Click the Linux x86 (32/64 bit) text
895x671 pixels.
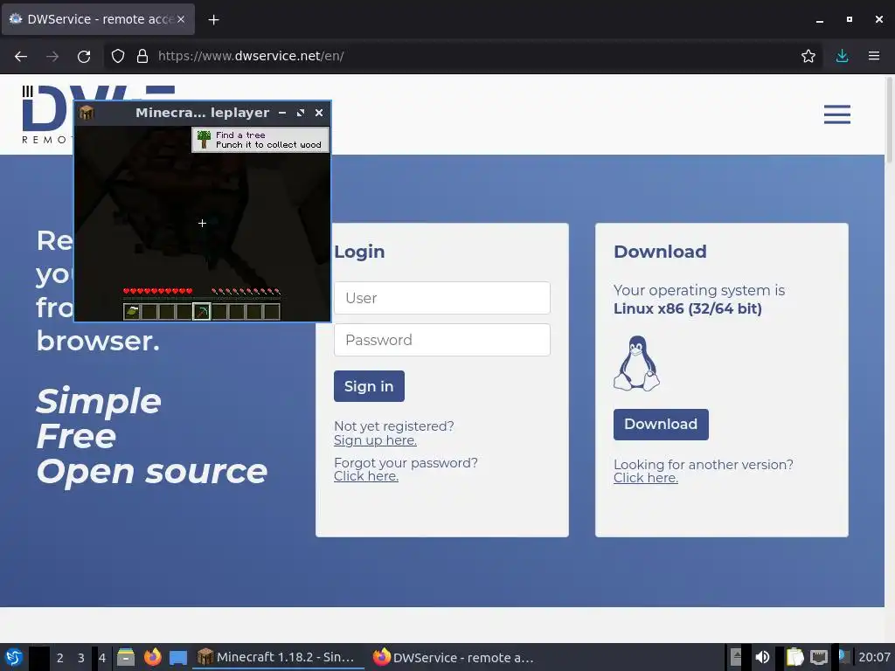687,308
